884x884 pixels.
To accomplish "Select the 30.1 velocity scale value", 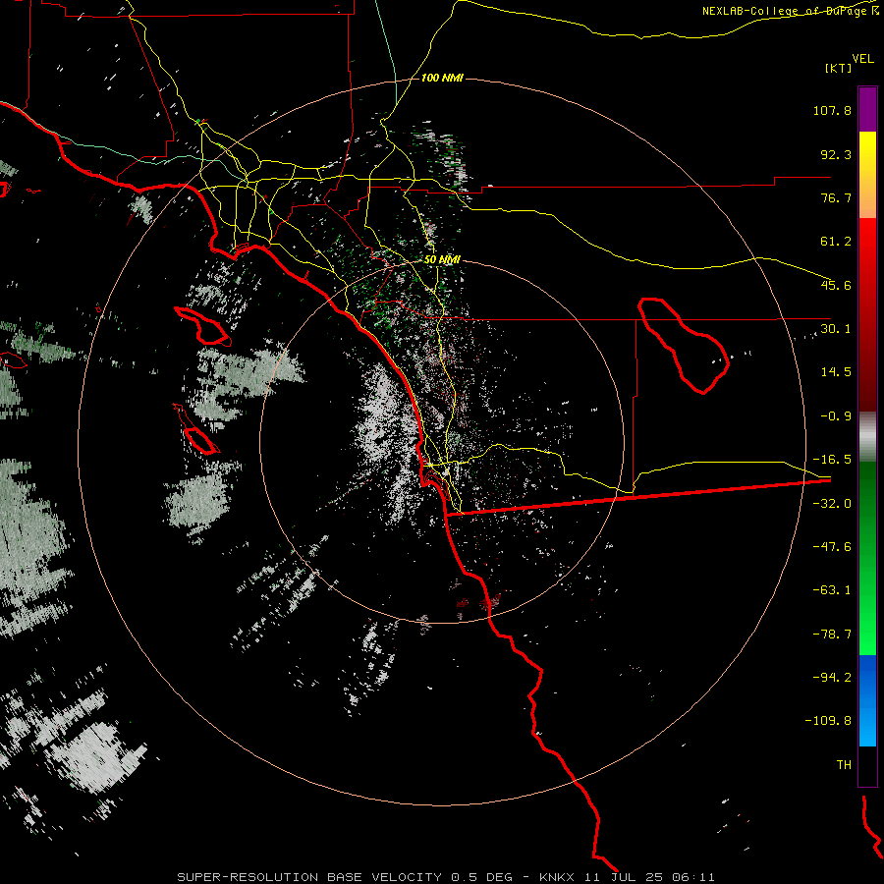I will [x=836, y=329].
